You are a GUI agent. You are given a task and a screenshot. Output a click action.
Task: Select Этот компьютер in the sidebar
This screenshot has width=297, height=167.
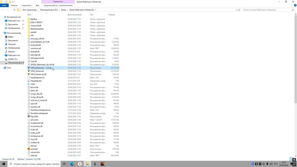coord(13,33)
